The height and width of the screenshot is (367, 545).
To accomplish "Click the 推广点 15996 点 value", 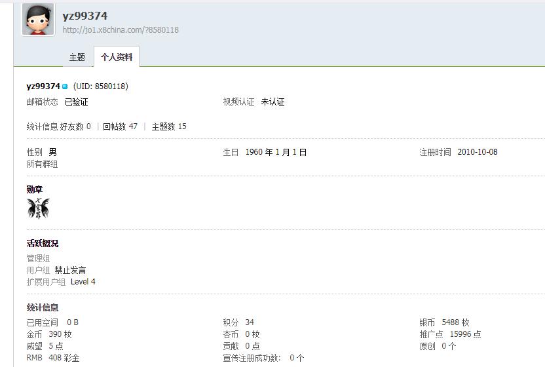I will pyautogui.click(x=465, y=334).
